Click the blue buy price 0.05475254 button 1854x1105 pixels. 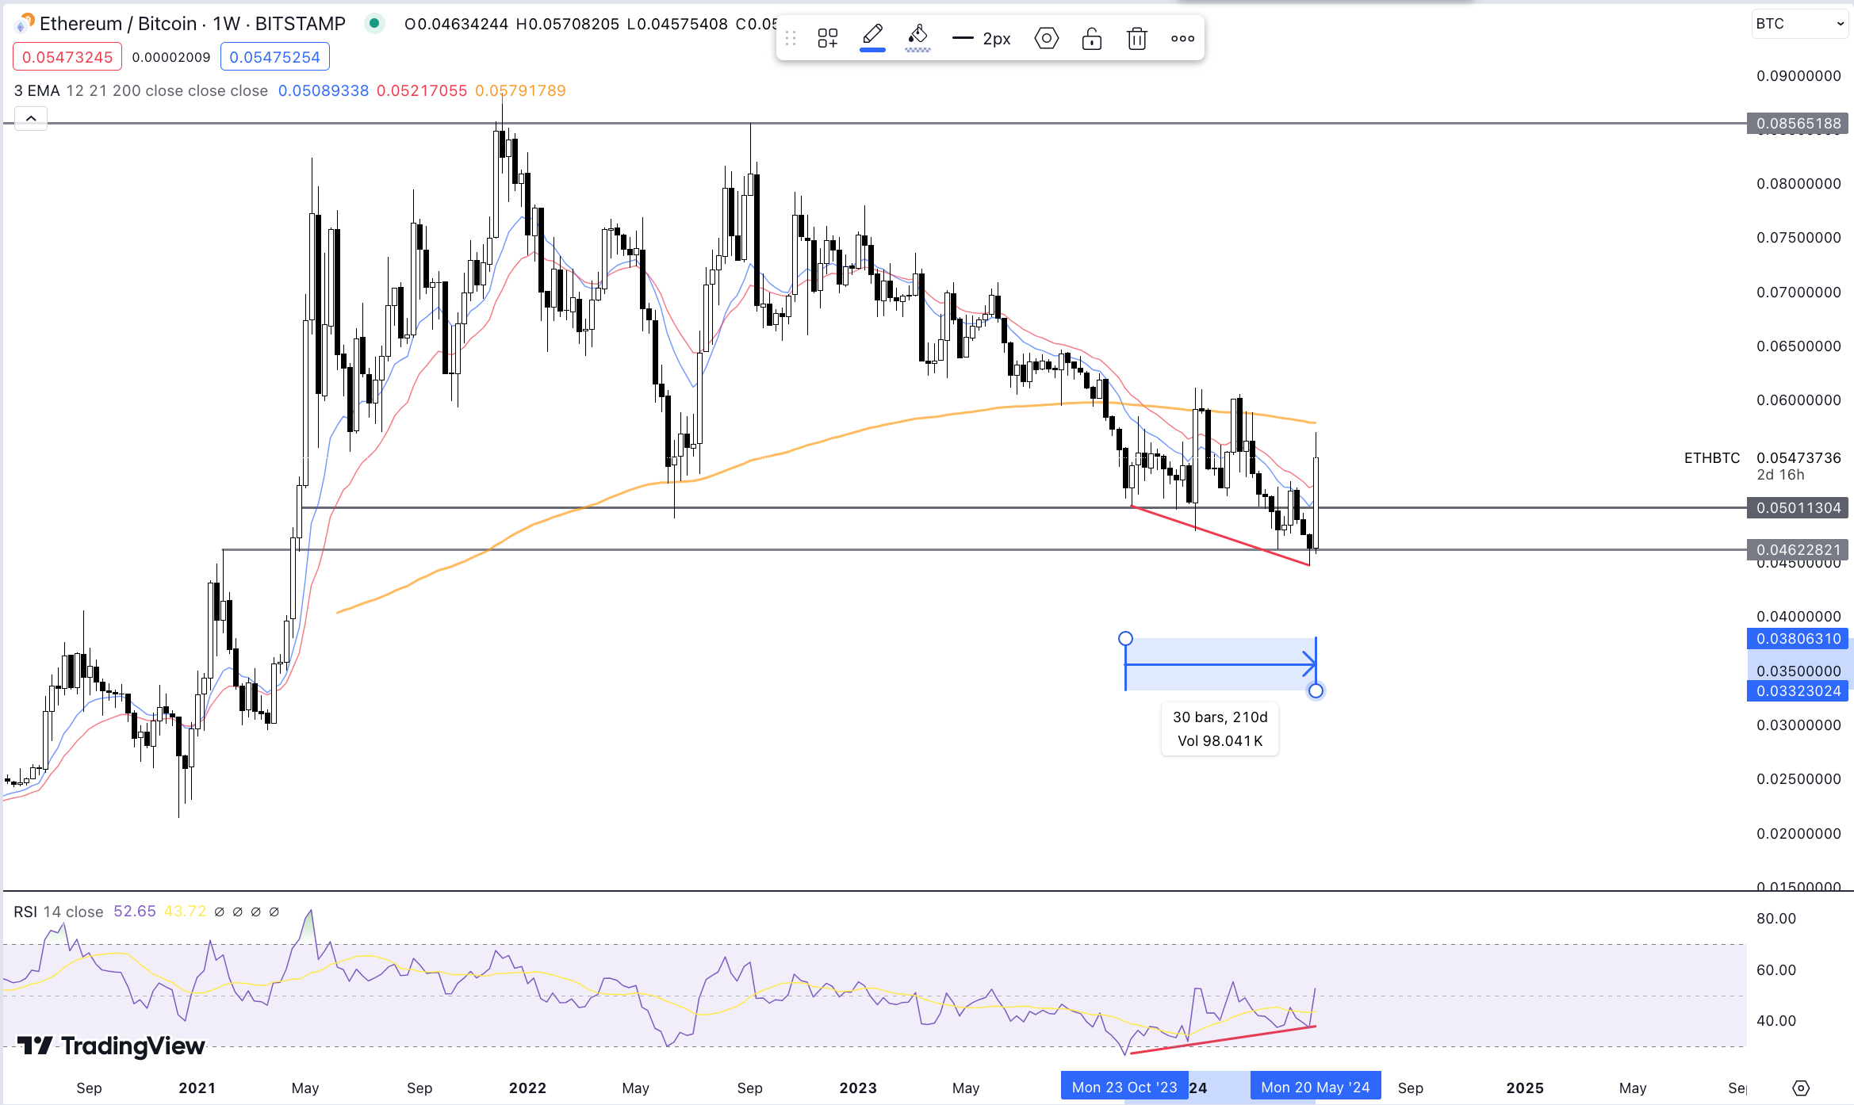(274, 57)
